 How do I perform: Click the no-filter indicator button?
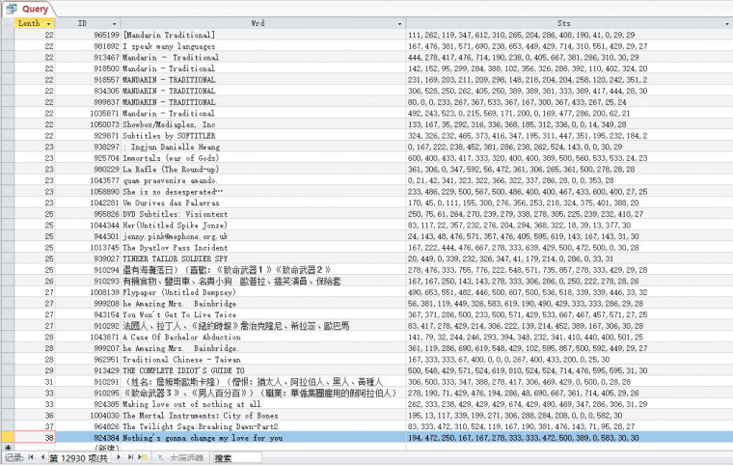181,457
